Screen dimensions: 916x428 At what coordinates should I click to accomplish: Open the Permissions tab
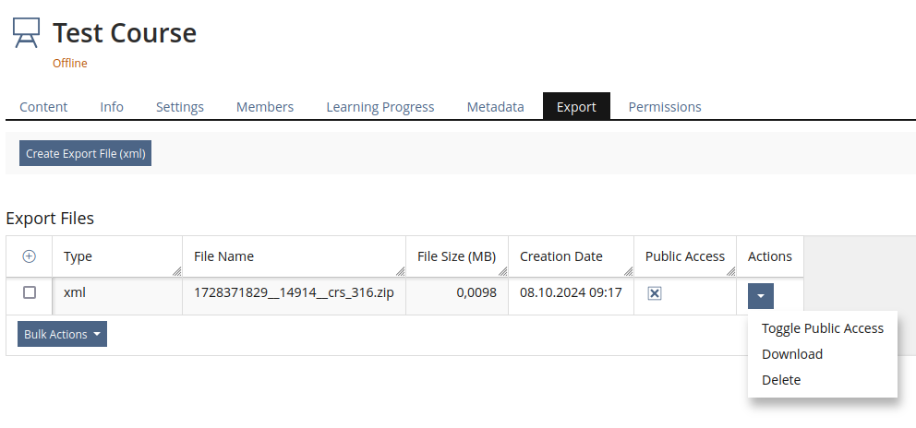[665, 107]
